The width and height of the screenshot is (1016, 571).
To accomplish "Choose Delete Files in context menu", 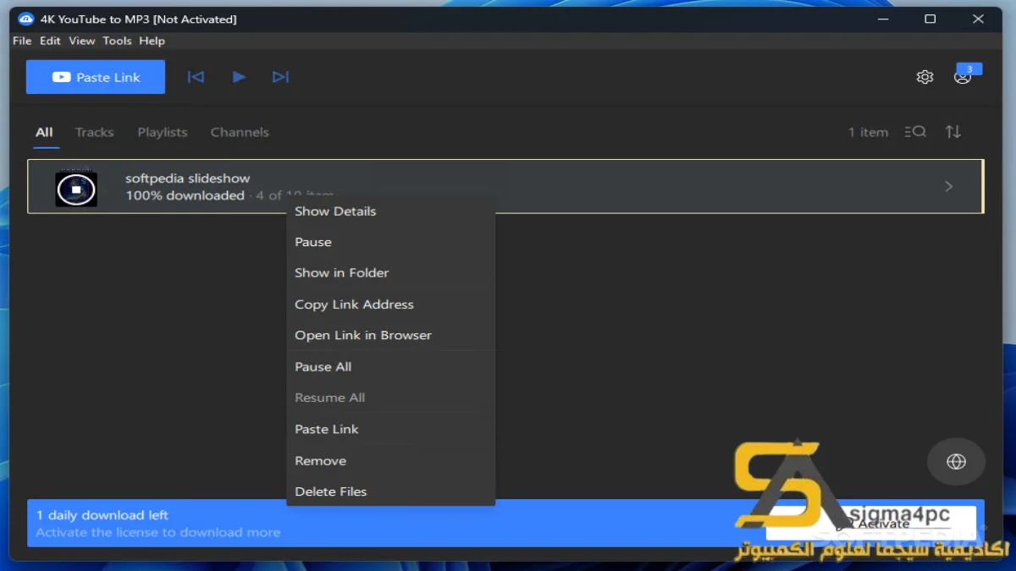I will [390, 491].
